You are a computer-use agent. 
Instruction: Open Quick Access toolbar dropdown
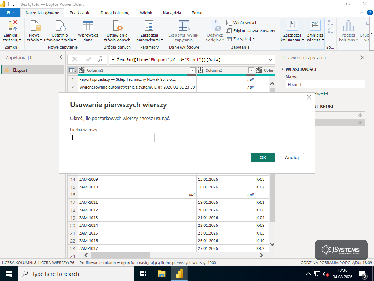14,4
